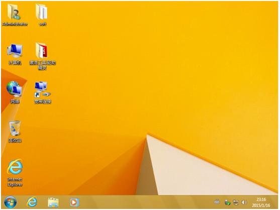Viewport: 280px width, 210px height.
Task: Select the 网络 network globe icon
Action: 14,89
